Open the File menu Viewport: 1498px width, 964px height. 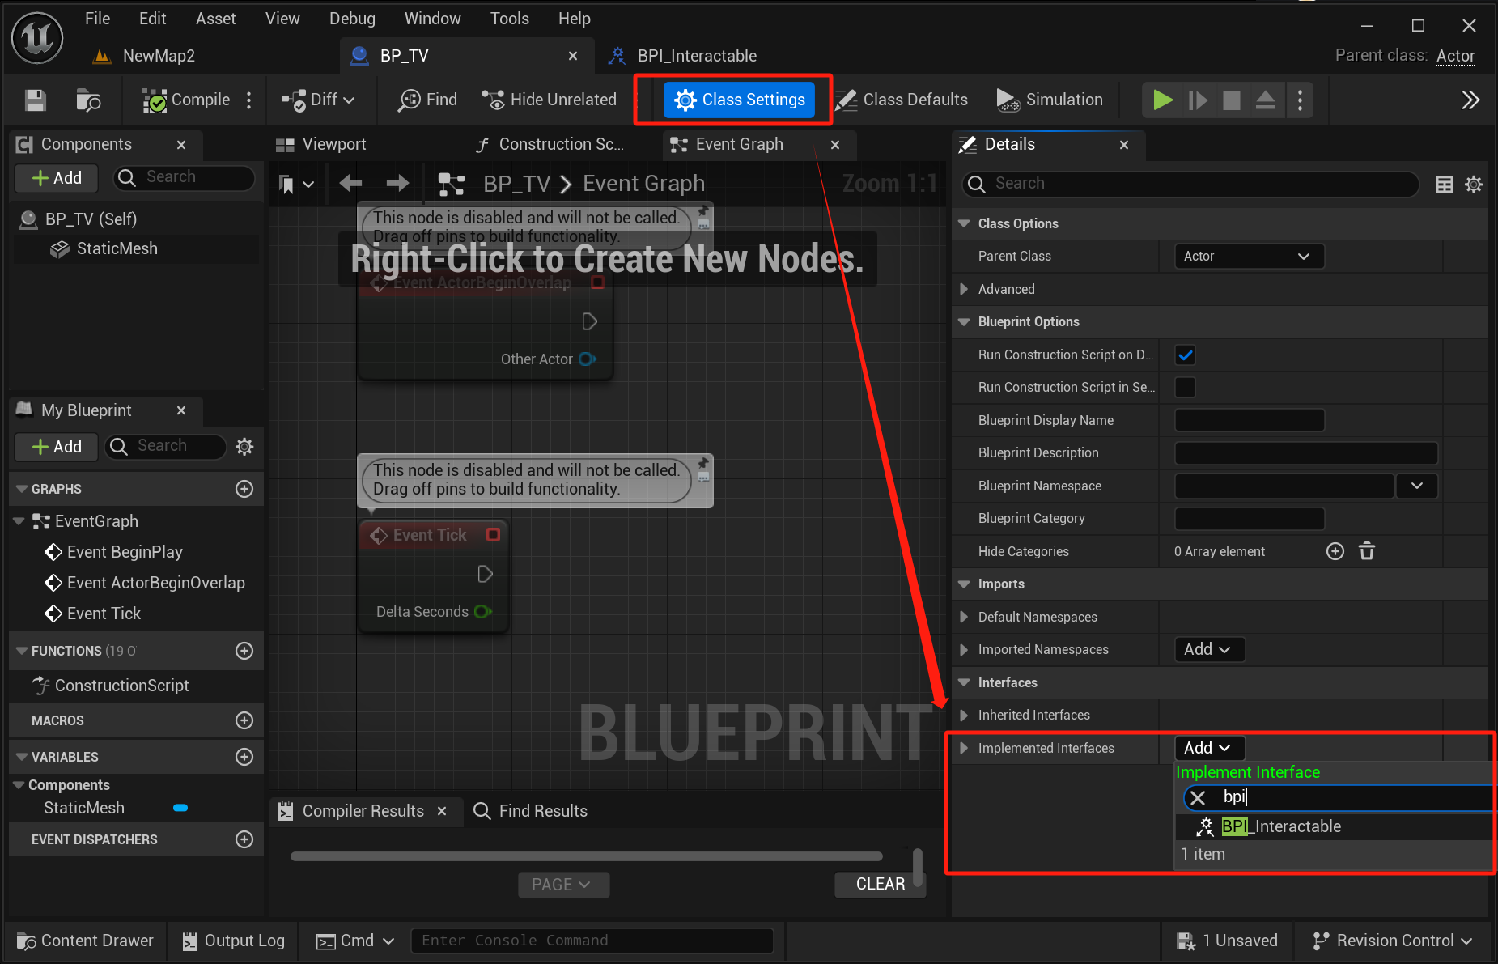click(97, 19)
